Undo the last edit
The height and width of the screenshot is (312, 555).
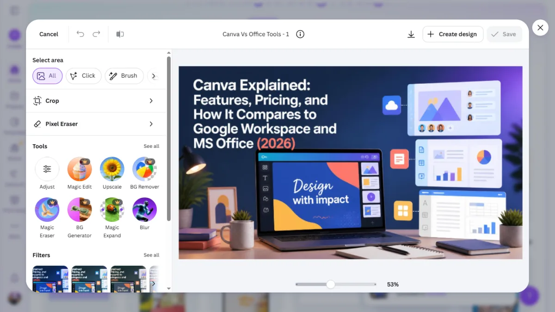point(80,34)
